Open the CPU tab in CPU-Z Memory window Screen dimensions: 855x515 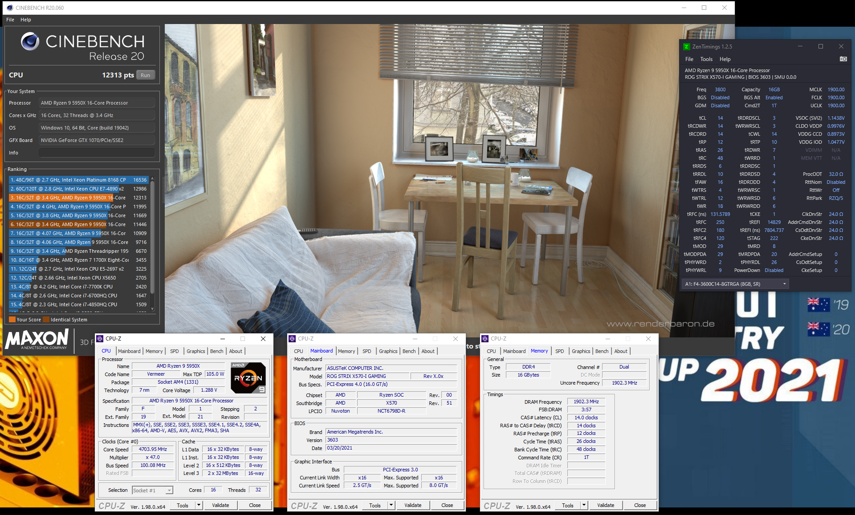pyautogui.click(x=492, y=351)
